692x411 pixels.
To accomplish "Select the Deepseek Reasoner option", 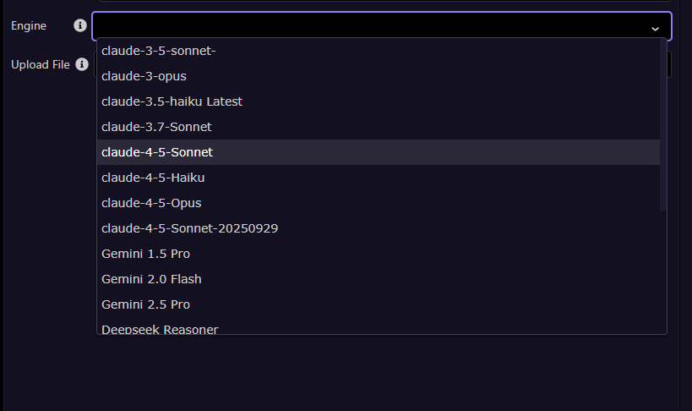I will coord(160,328).
